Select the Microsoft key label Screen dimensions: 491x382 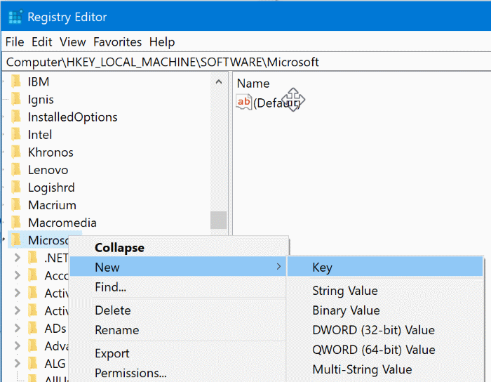(48, 240)
